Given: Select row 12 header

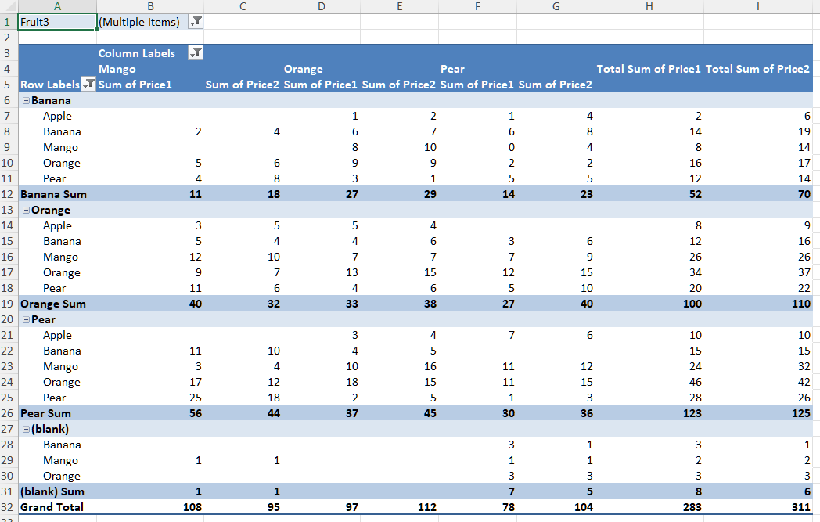Looking at the screenshot, I should (9, 194).
